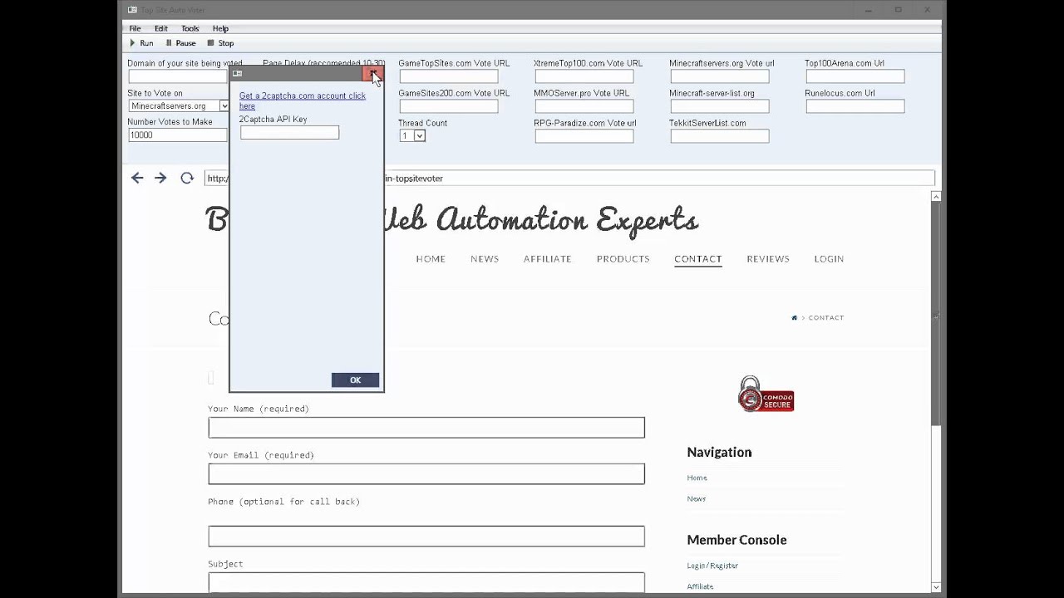
Task: Open the 2captcha.com account link
Action: (303, 100)
